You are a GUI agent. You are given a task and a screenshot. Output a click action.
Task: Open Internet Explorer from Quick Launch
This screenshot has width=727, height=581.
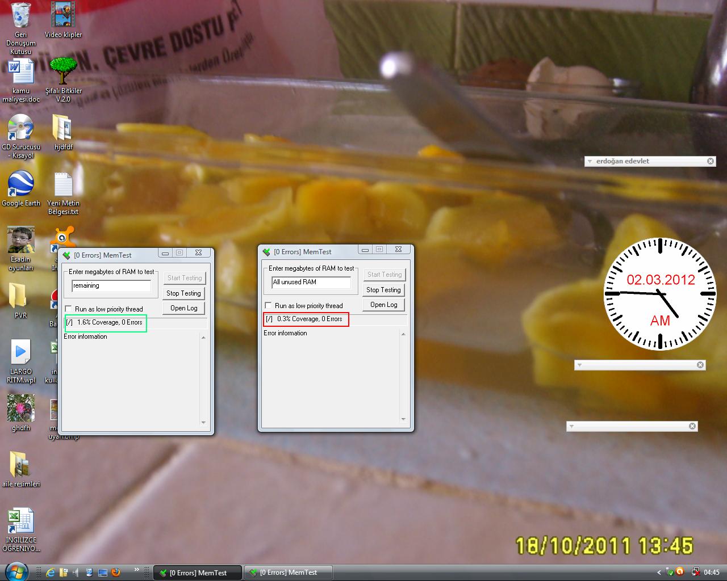point(50,572)
